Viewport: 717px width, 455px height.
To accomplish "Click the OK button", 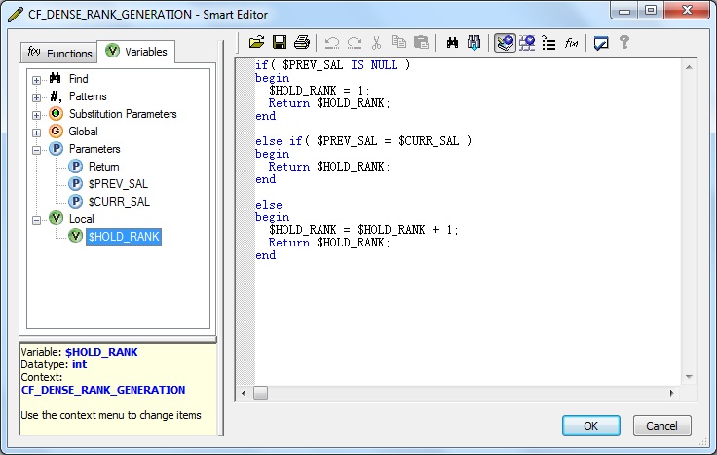I will point(590,426).
